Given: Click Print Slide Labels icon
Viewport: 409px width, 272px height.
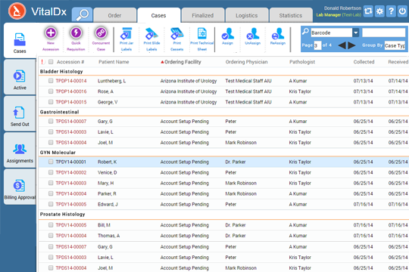Looking at the screenshot, I should pyautogui.click(x=151, y=33).
